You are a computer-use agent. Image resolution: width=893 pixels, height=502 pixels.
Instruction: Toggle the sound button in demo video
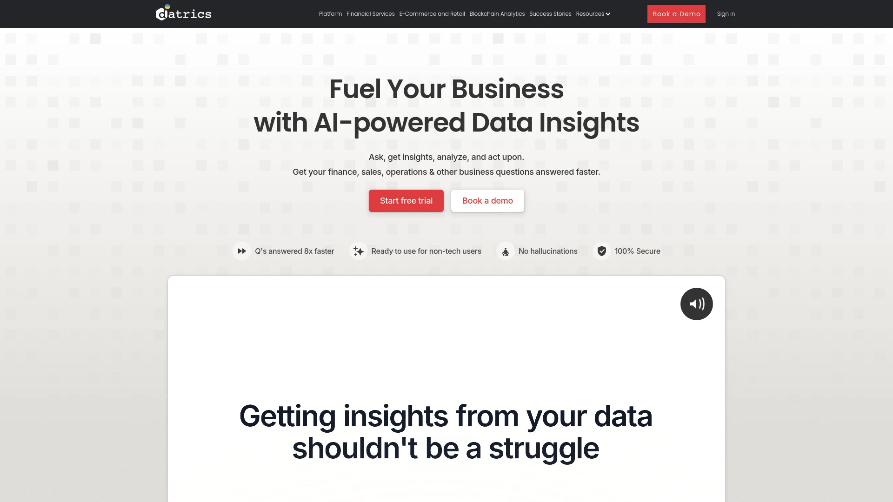(x=697, y=304)
